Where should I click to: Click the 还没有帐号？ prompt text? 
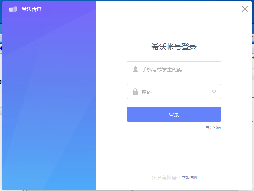(x=166, y=177)
